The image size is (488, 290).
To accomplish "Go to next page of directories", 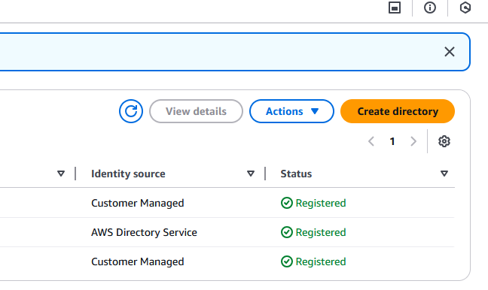I will tap(413, 141).
